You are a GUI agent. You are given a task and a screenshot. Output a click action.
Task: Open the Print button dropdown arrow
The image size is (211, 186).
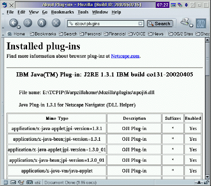click(x=191, y=25)
